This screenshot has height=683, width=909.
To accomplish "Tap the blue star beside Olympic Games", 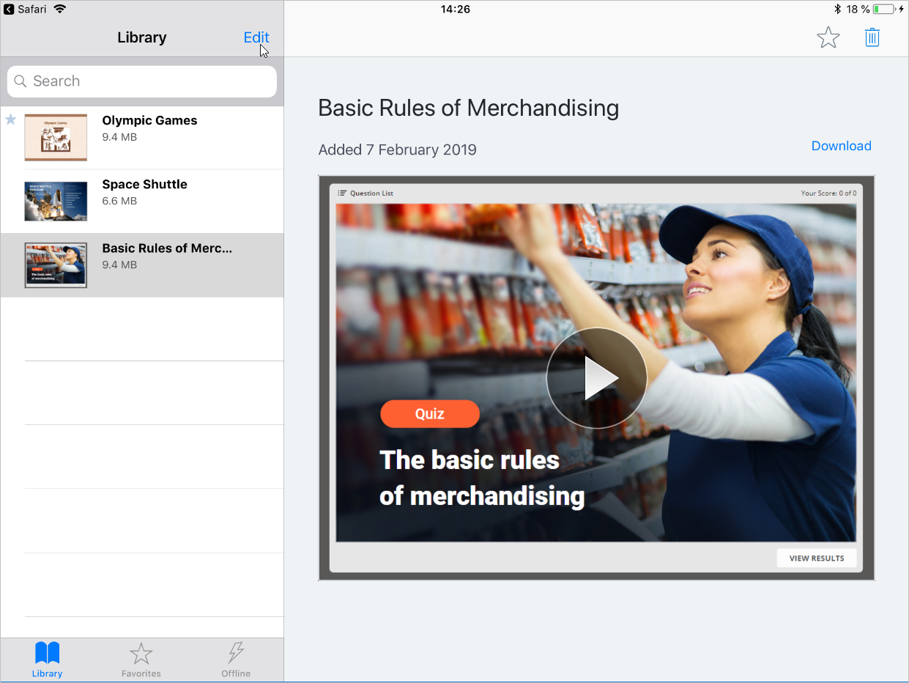I will coord(11,119).
